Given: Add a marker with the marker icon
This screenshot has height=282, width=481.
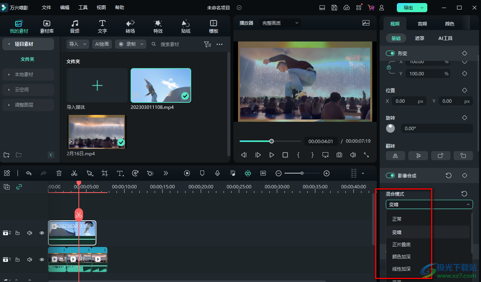Looking at the screenshot, I should [202, 173].
